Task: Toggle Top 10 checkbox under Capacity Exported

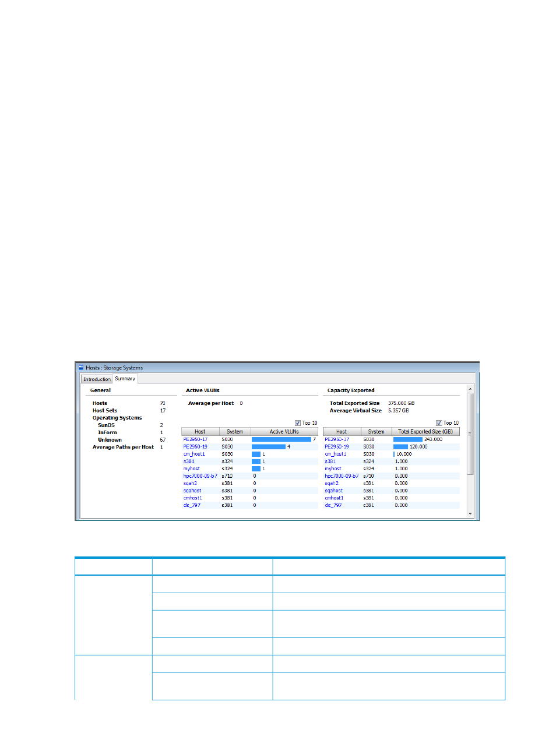Action: [x=439, y=423]
